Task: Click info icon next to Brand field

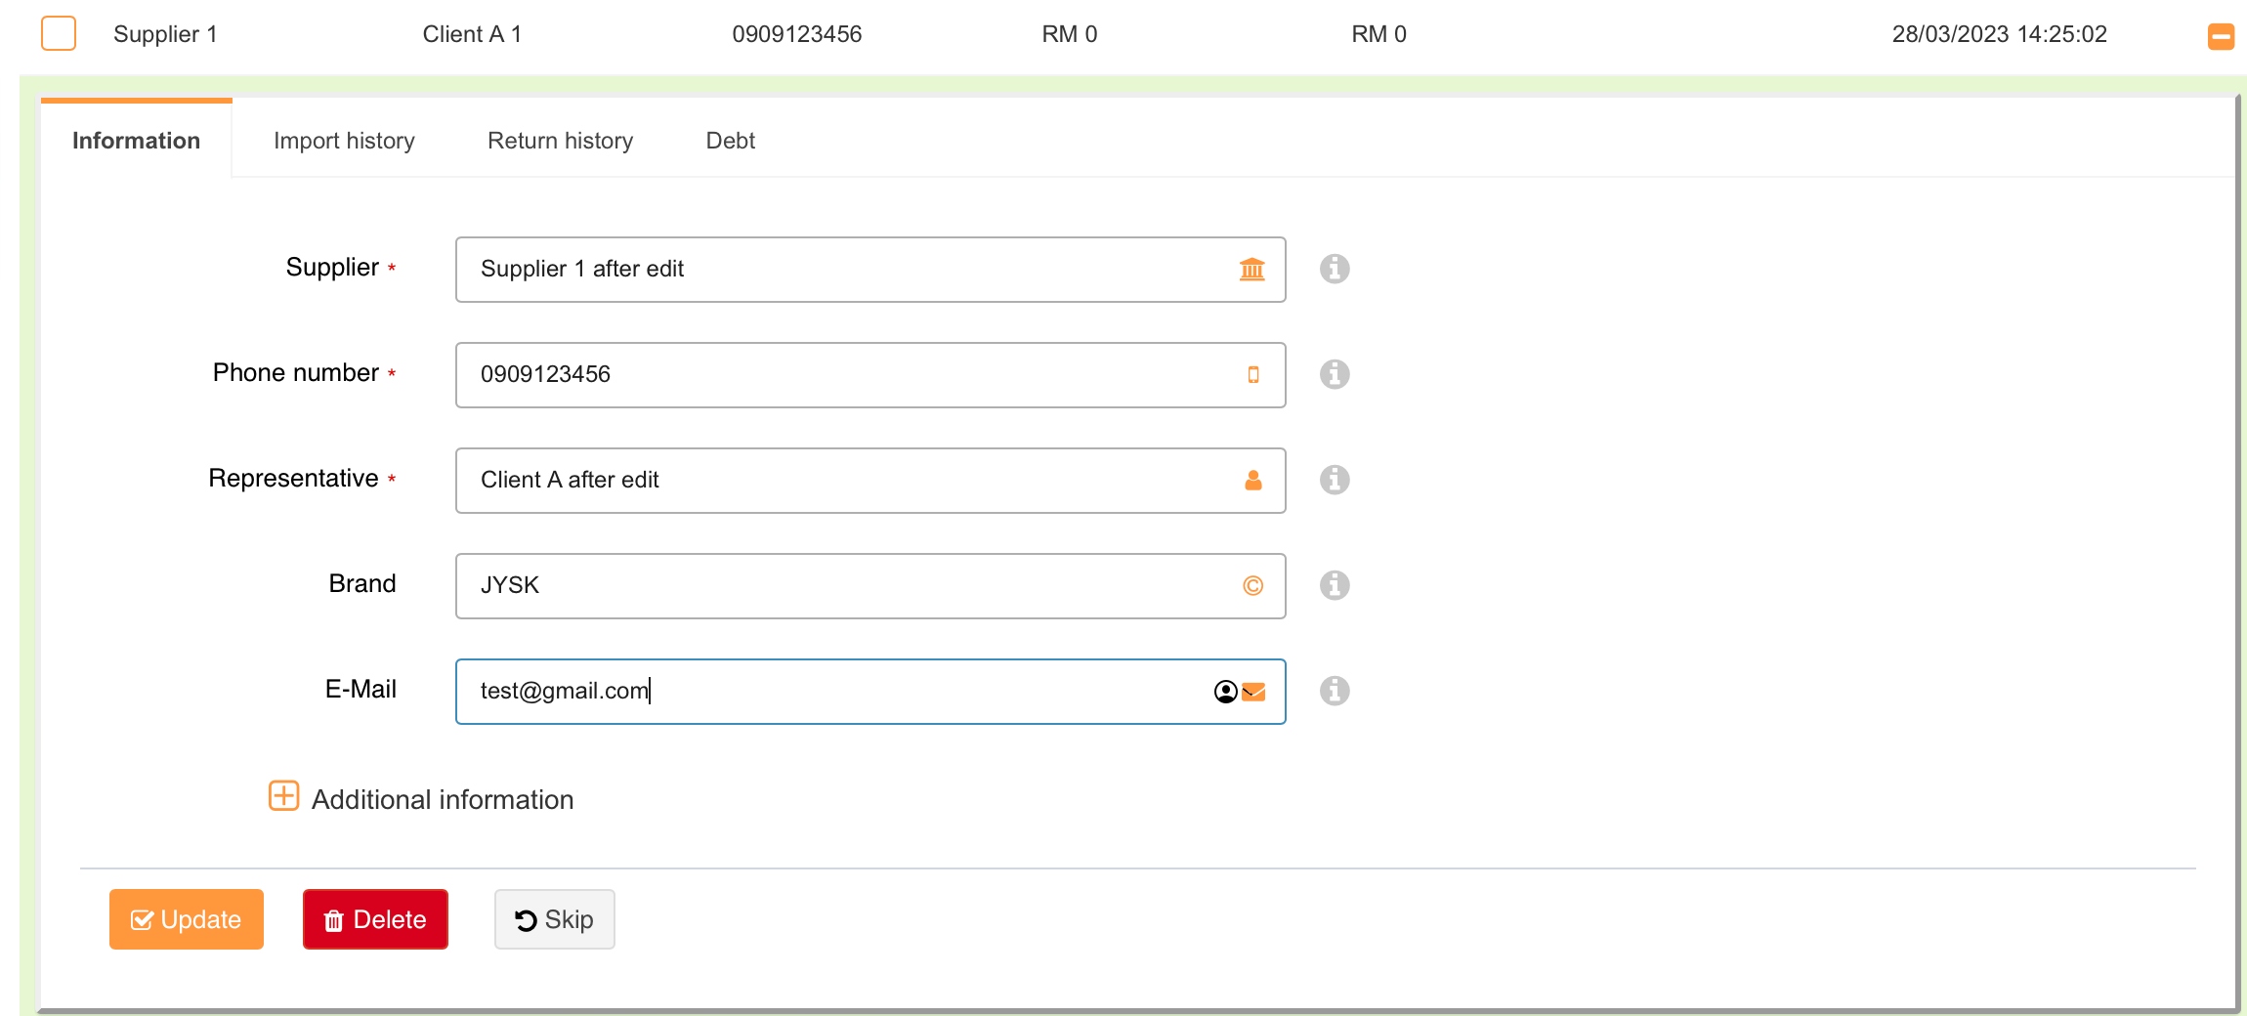Action: [x=1335, y=585]
